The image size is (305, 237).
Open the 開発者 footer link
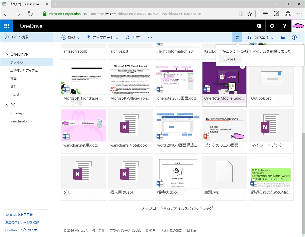[x=151, y=231]
